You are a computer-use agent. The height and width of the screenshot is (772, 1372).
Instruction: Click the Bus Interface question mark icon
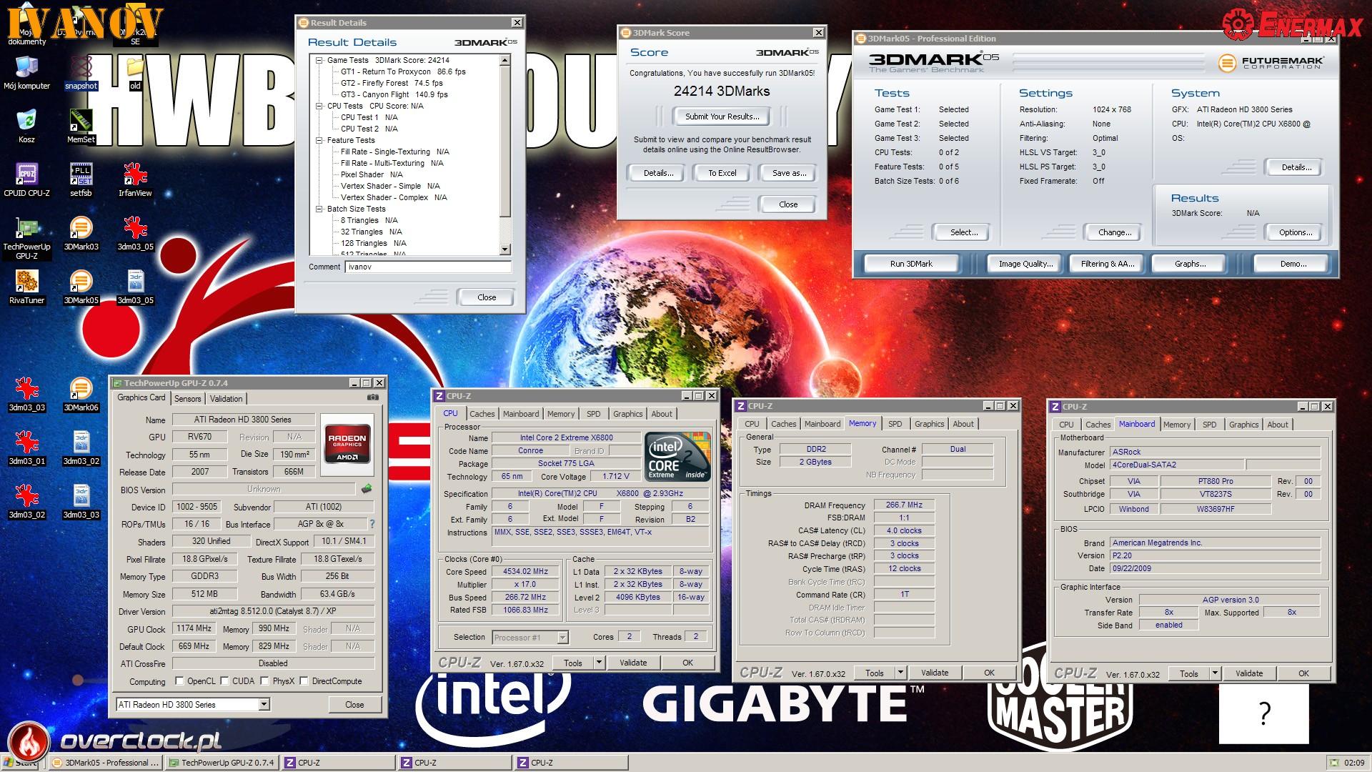(372, 524)
